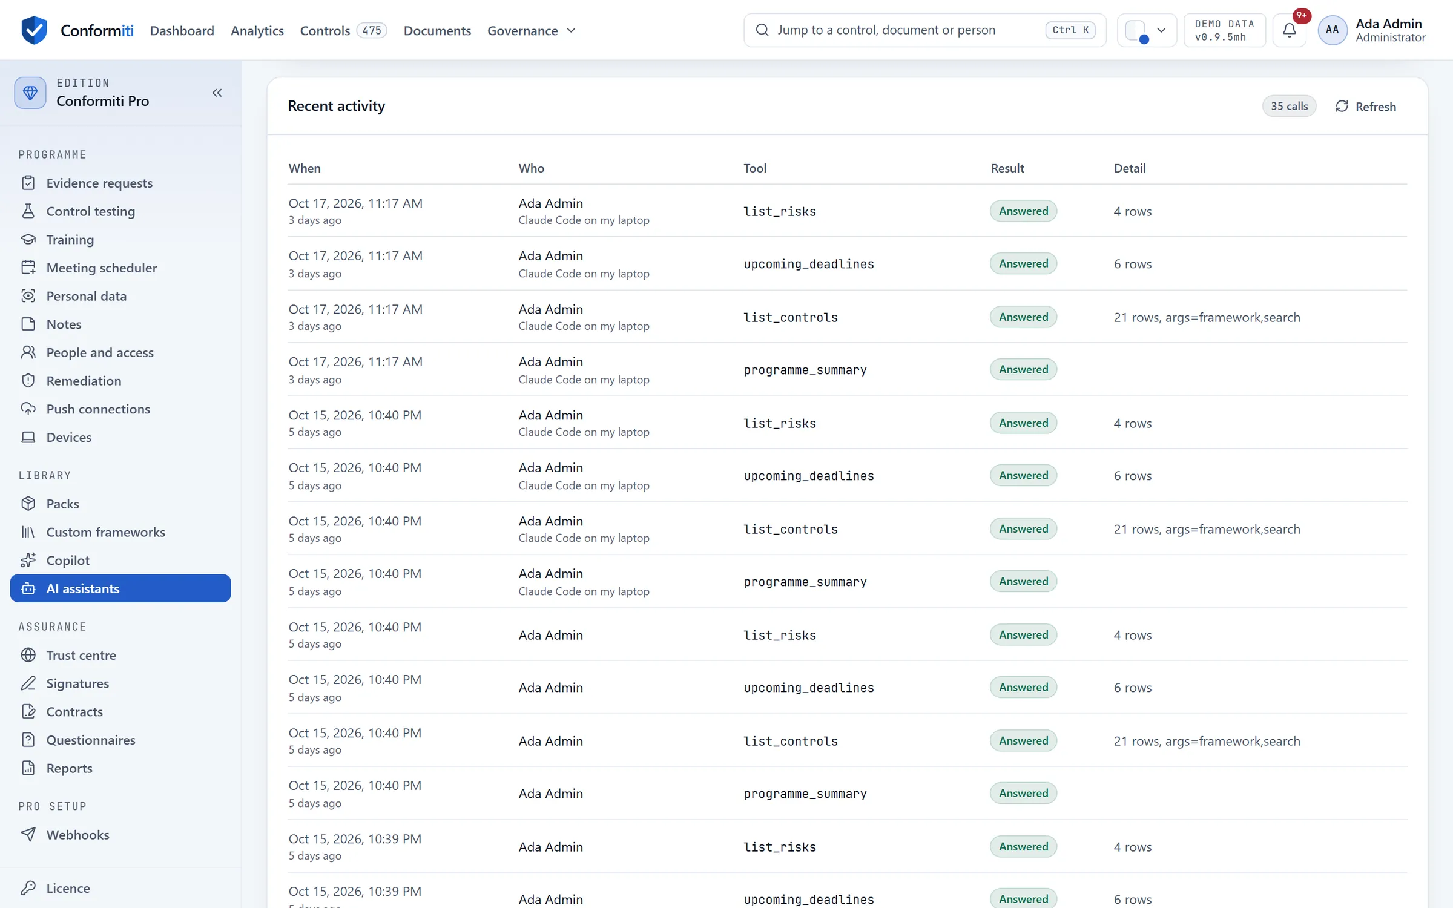
Task: Open Webhooks under Pro Setup
Action: click(120, 835)
